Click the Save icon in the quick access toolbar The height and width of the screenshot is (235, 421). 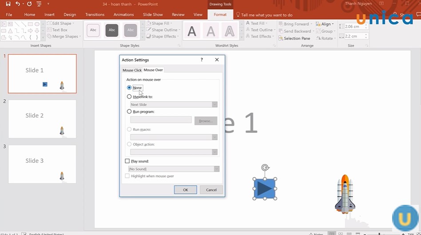tap(8, 4)
